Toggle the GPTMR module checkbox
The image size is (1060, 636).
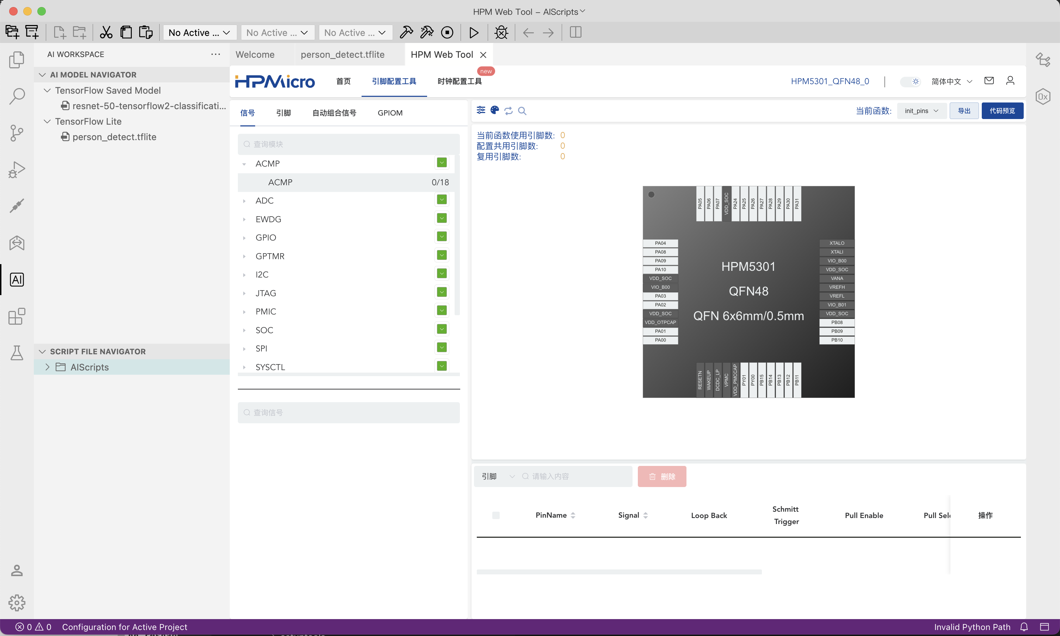pyautogui.click(x=442, y=255)
